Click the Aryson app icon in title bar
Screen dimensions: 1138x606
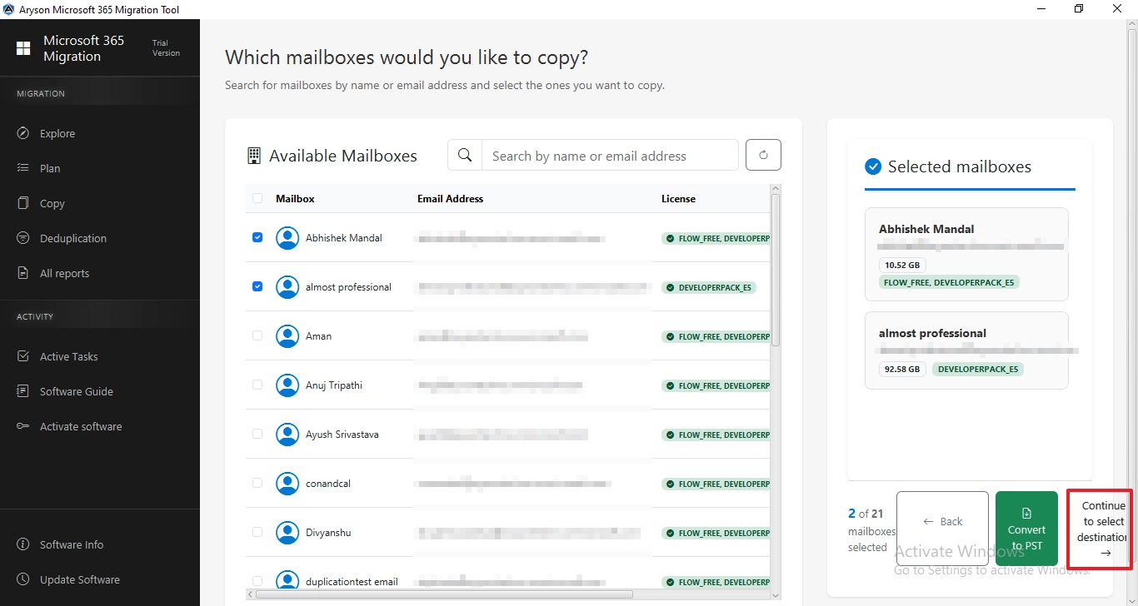pyautogui.click(x=9, y=8)
